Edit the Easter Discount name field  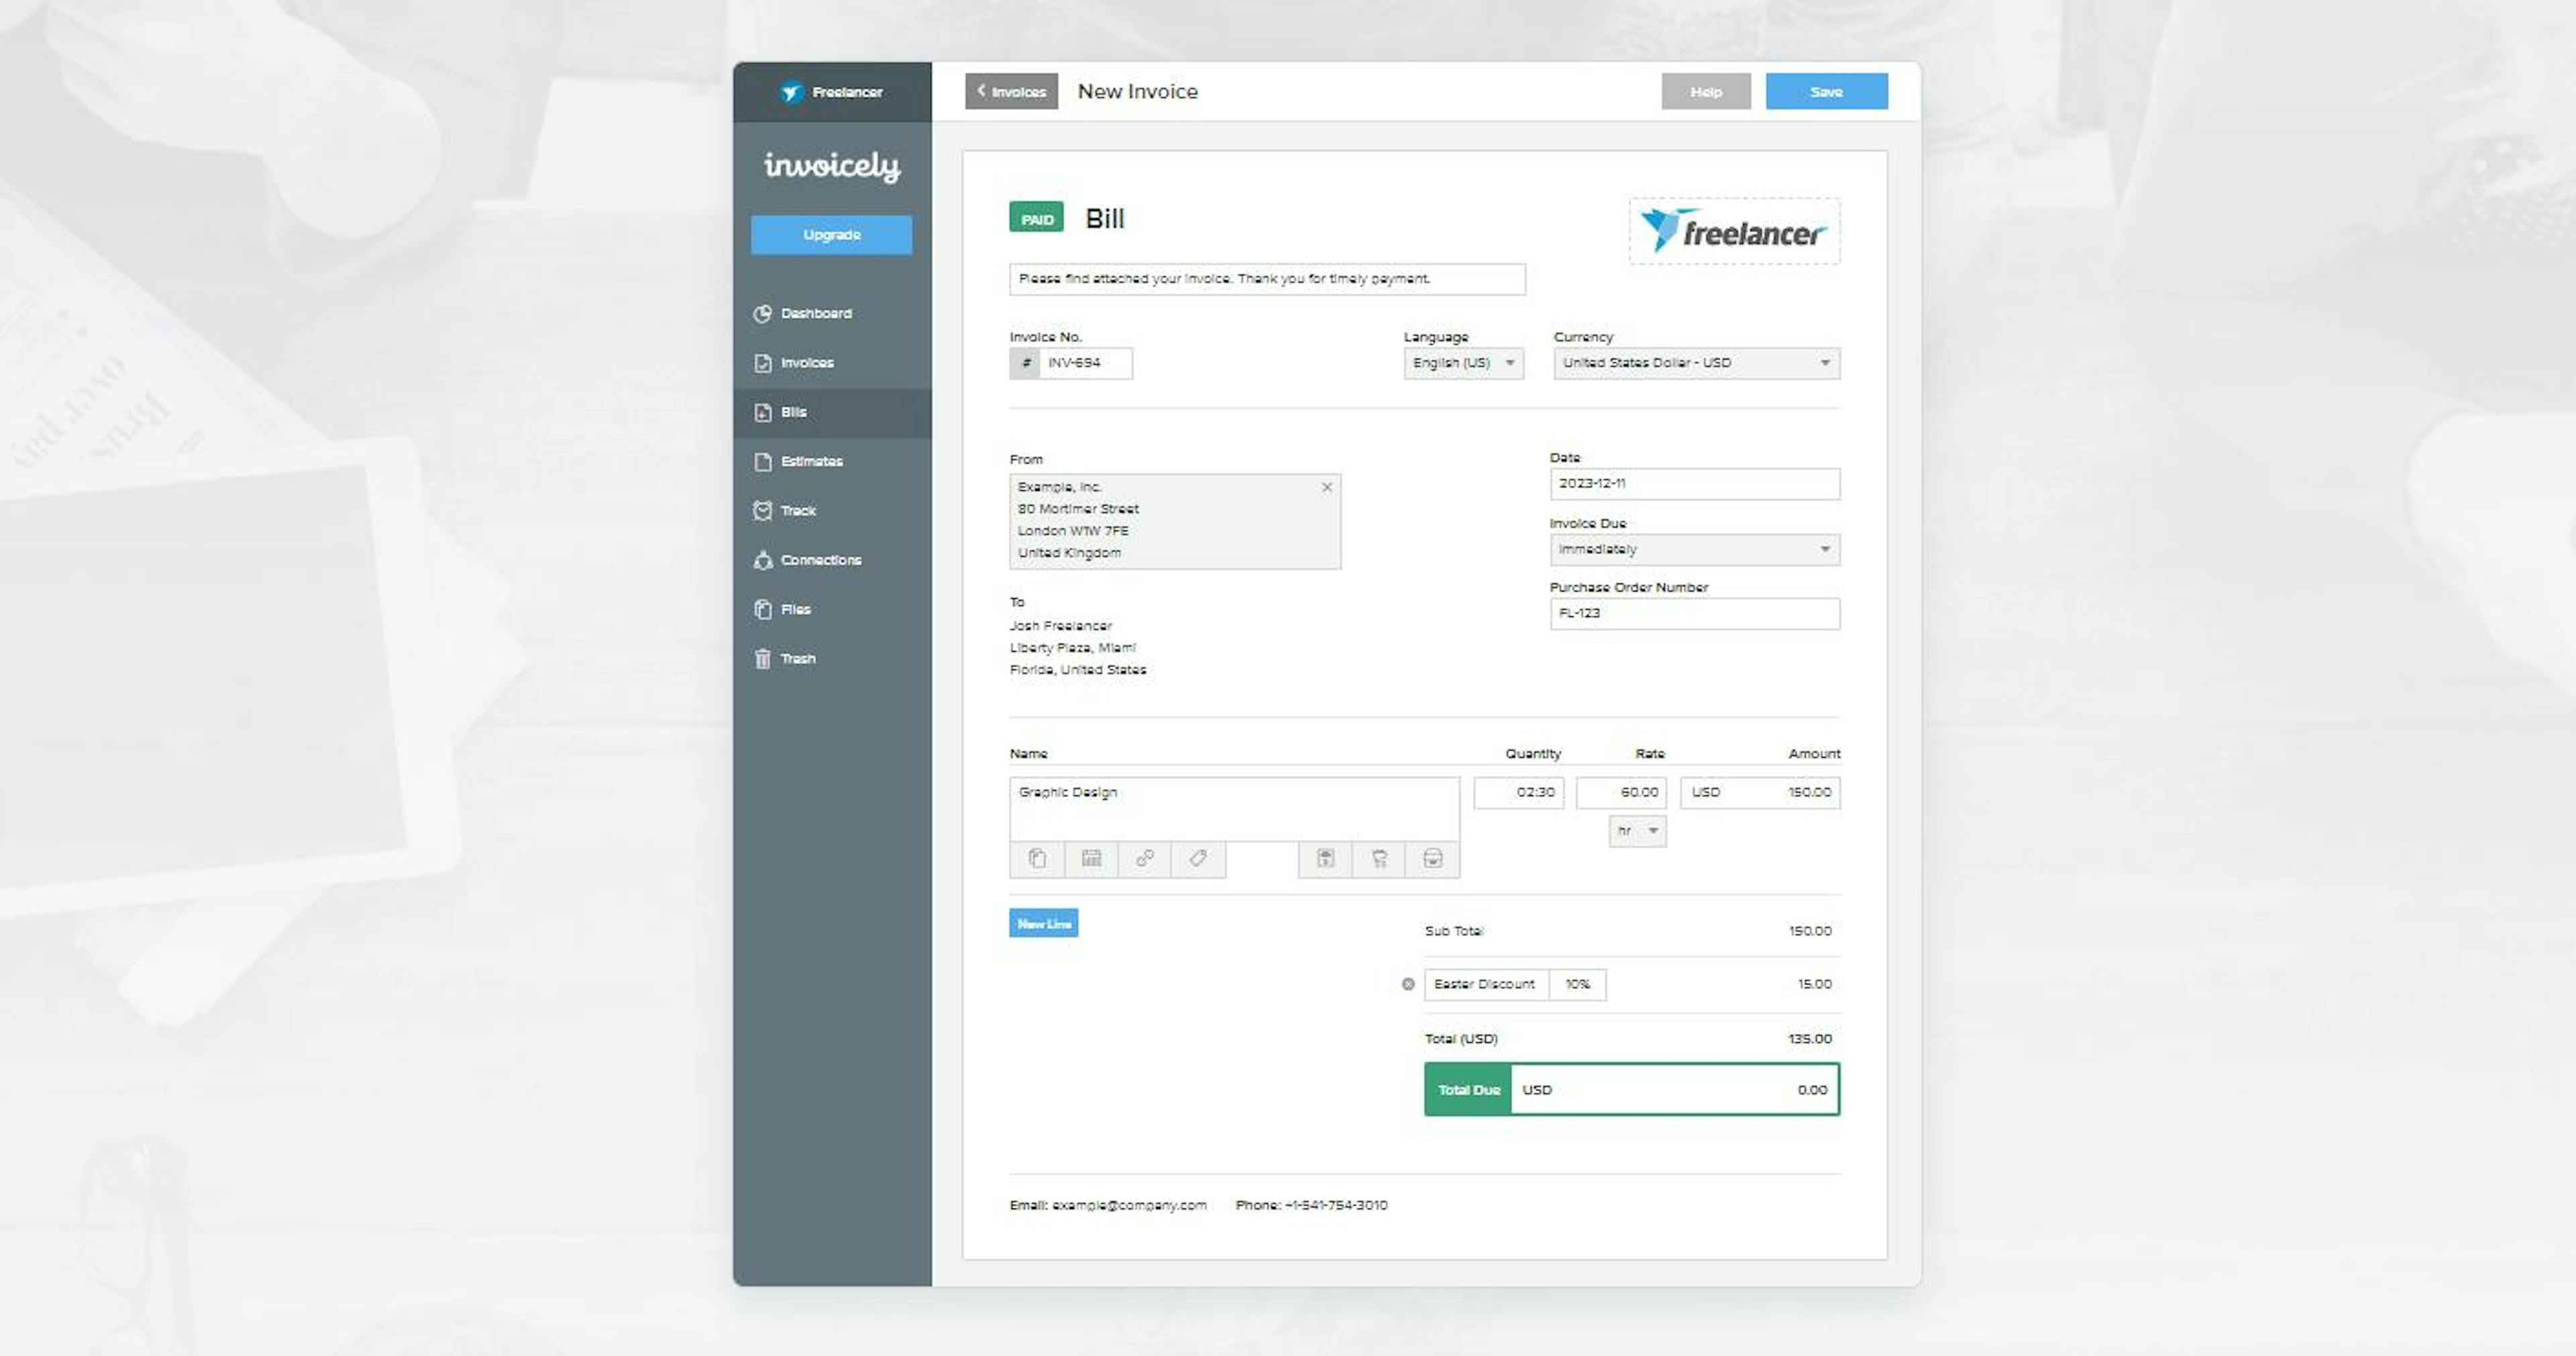point(1486,985)
